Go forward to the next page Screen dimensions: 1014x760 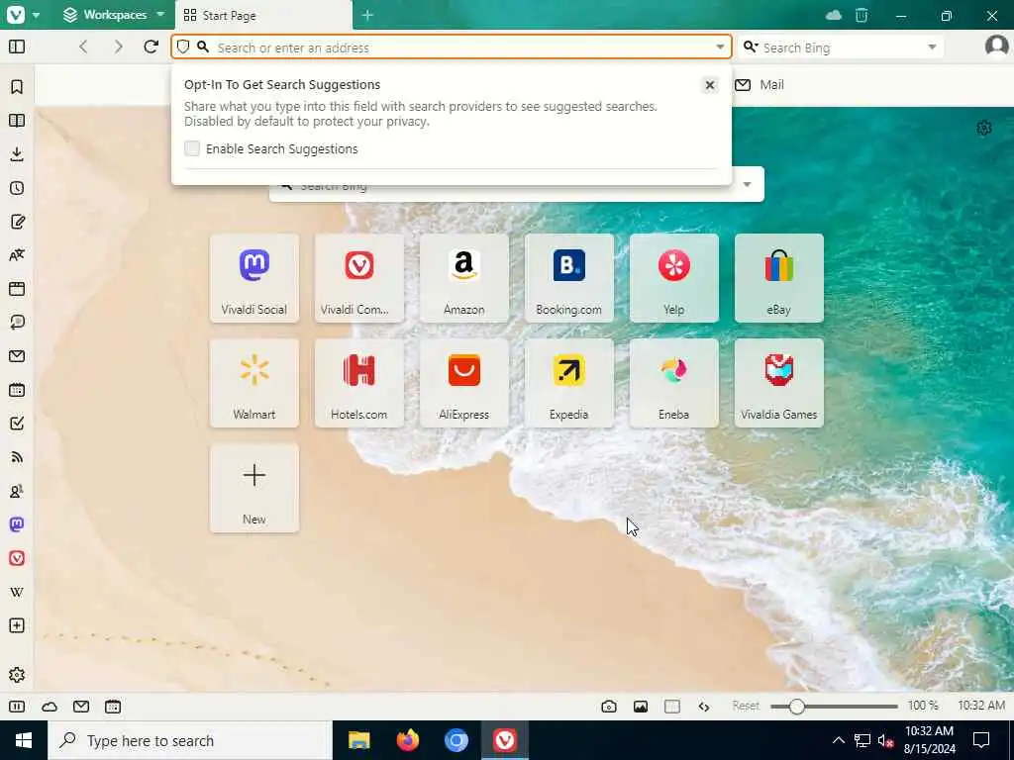[118, 47]
